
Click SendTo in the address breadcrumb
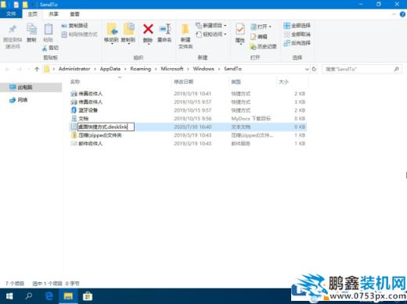[232, 69]
